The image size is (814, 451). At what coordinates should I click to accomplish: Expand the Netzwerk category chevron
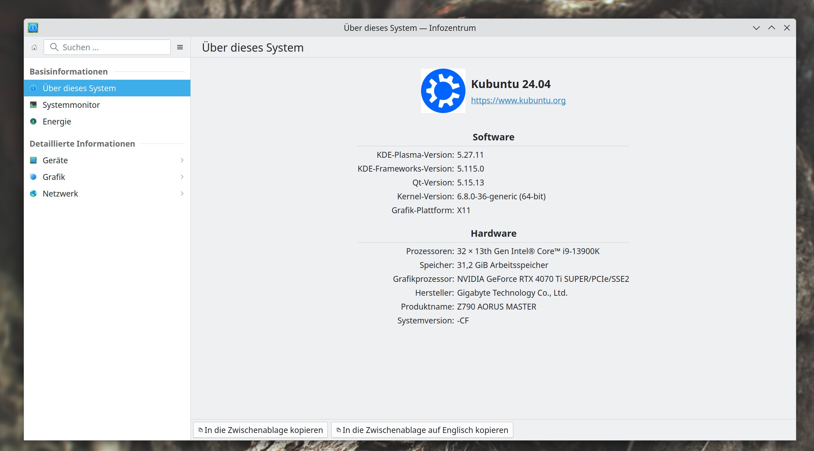pos(182,194)
